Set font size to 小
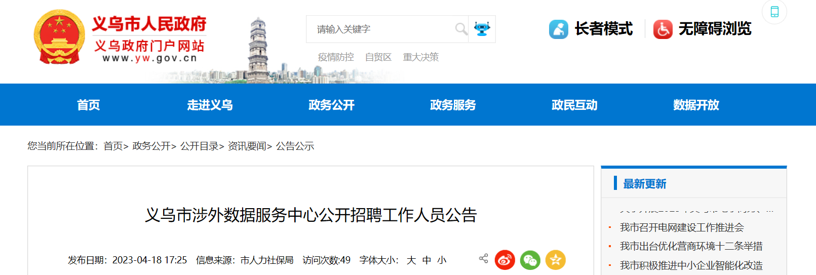The height and width of the screenshot is (275, 816). (442, 260)
